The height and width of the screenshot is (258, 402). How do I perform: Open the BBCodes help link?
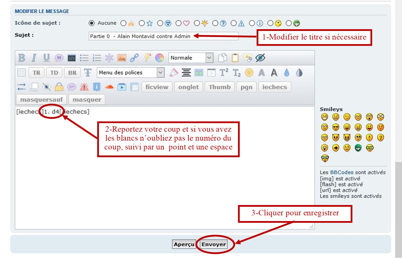tap(341, 172)
